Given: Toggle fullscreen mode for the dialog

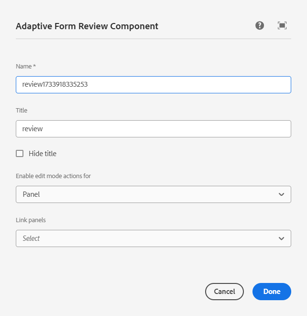Looking at the screenshot, I should [x=282, y=26].
